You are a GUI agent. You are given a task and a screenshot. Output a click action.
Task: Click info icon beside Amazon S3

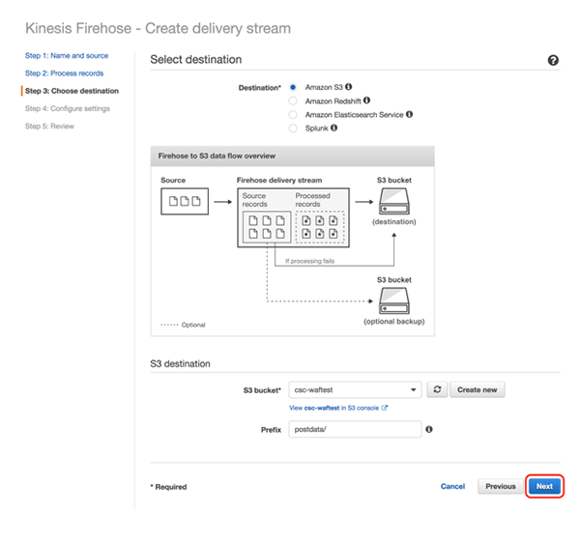click(348, 87)
